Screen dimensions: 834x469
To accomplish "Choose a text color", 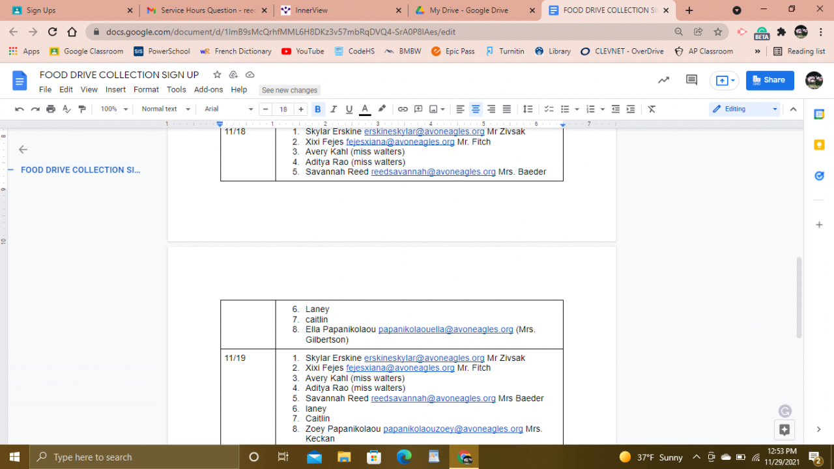I will [x=365, y=109].
